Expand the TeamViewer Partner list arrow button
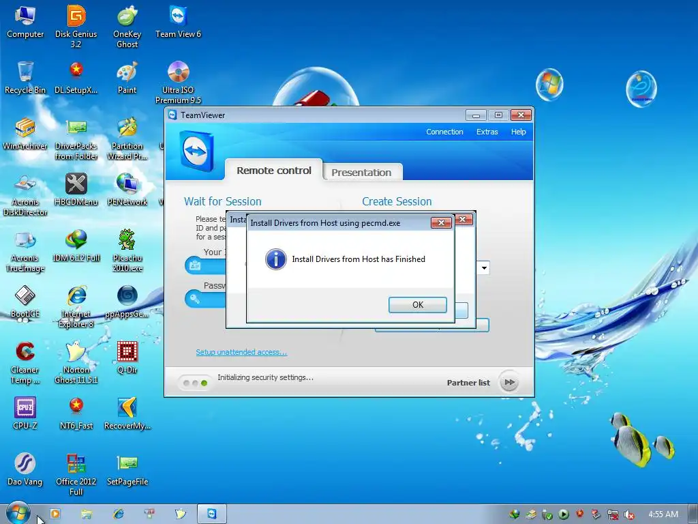The height and width of the screenshot is (524, 698). click(x=509, y=382)
